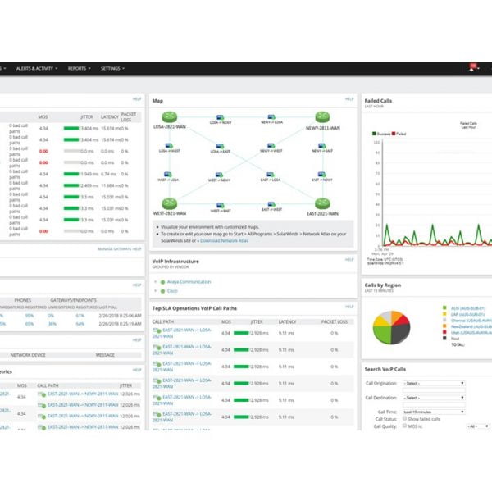Open the Call Destination select box
Image resolution: width=492 pixels, height=492 pixels.
click(433, 397)
